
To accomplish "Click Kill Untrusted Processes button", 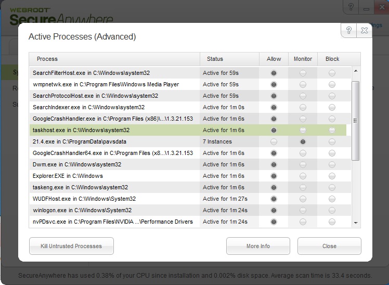I will point(71,246).
